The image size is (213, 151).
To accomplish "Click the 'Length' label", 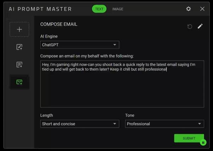I will pyautogui.click(x=47, y=115).
